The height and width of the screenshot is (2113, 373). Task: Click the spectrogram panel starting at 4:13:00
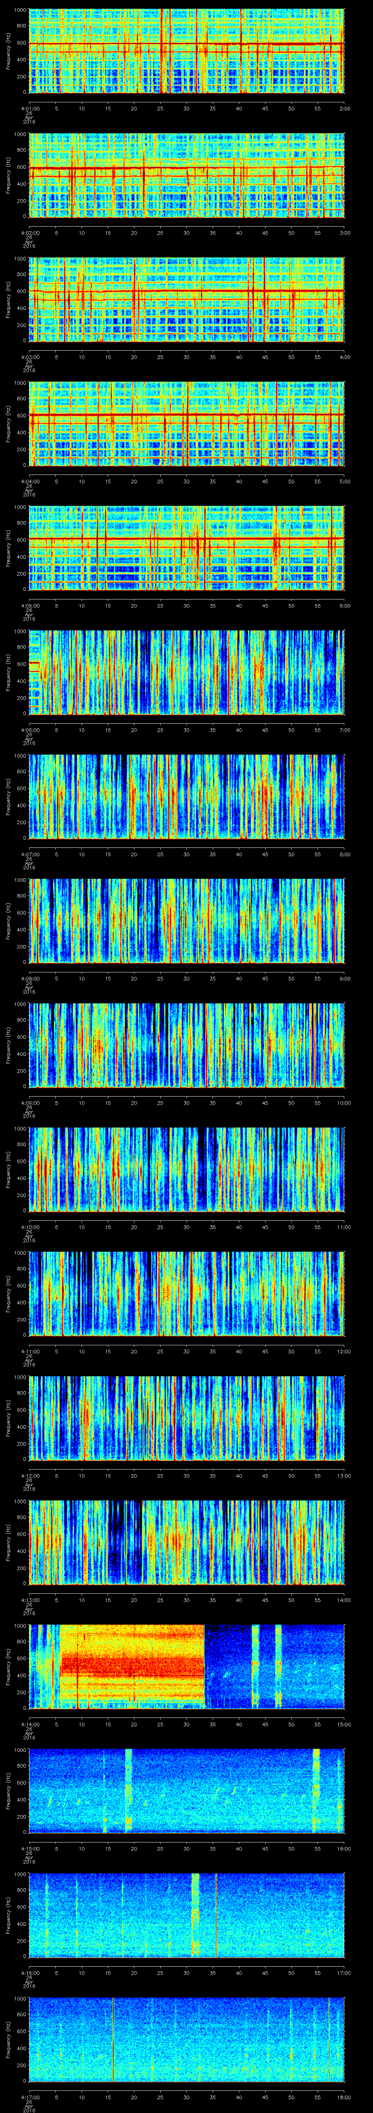pyautogui.click(x=186, y=1543)
